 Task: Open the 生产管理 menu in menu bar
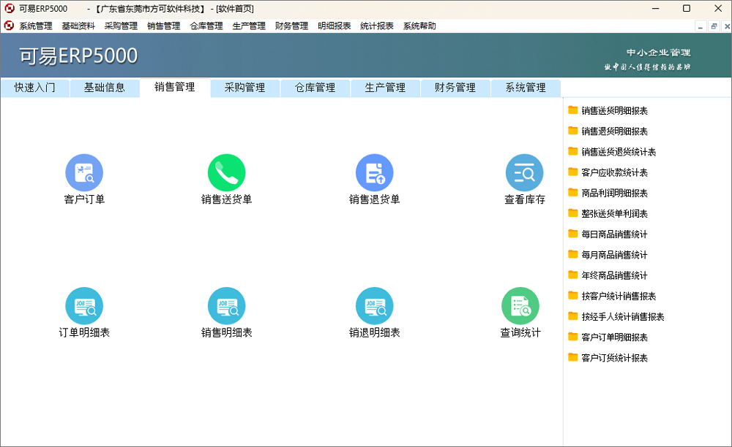249,26
